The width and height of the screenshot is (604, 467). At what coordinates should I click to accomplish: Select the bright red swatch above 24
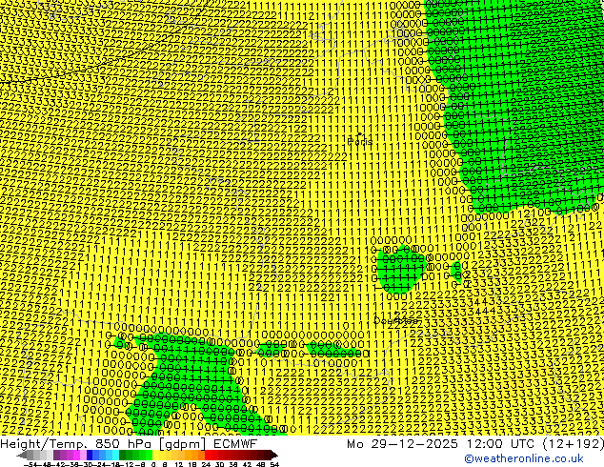click(208, 456)
